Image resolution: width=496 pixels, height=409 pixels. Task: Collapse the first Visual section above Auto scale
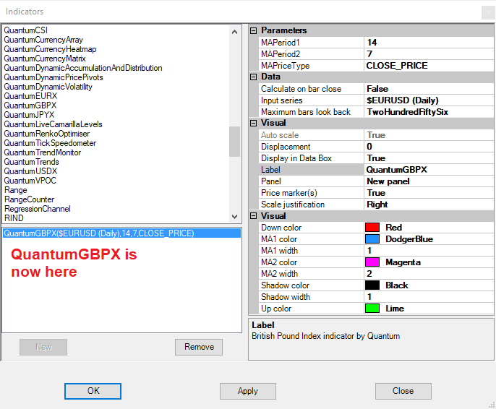[253, 123]
